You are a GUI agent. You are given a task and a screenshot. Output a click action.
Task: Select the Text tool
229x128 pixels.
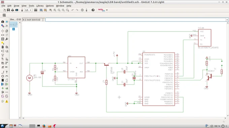[7, 72]
